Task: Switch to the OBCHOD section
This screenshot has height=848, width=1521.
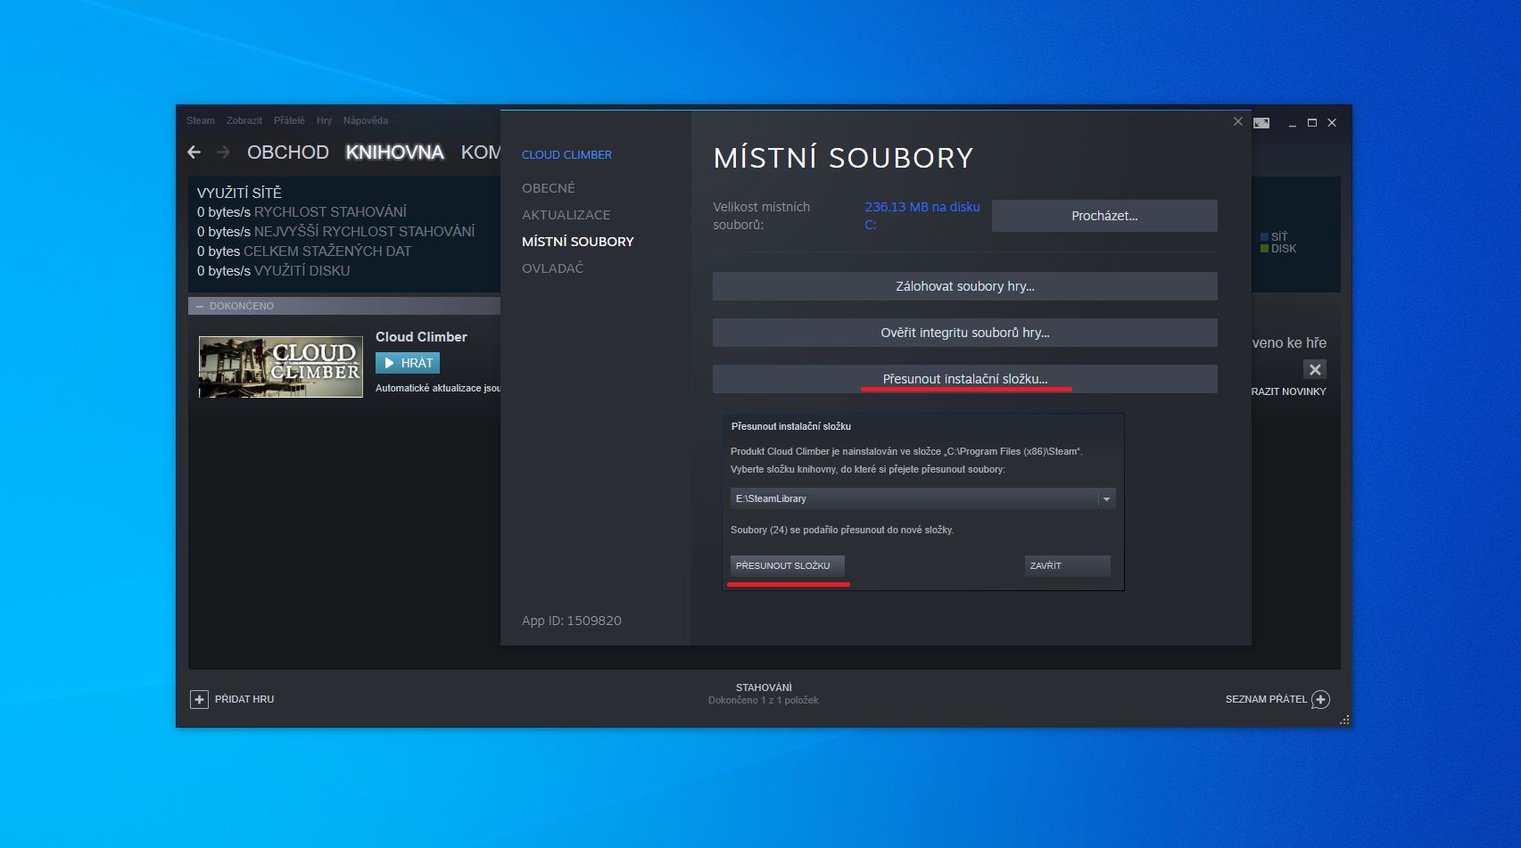Action: 288,152
